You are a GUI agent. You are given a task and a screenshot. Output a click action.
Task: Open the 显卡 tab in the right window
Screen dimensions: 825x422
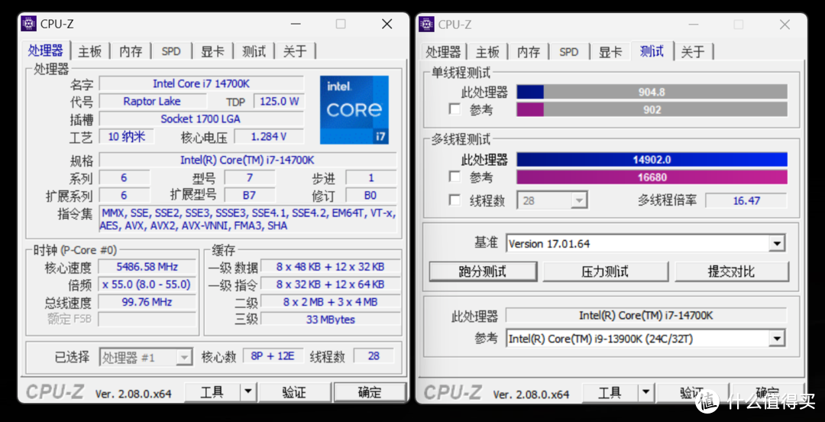610,52
